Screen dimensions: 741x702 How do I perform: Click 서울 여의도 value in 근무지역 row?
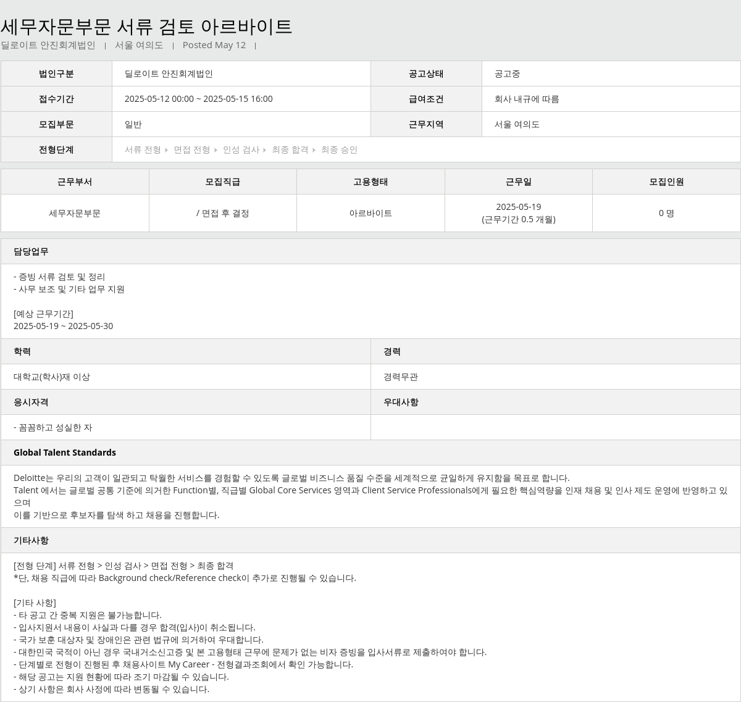pos(517,124)
